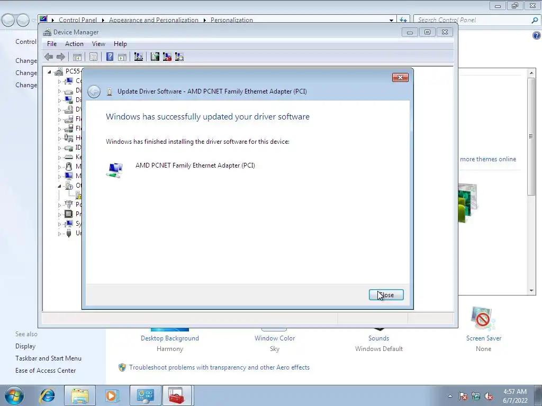542x406 pixels.
Task: Open Desktop Background settings link
Action: tap(170, 338)
